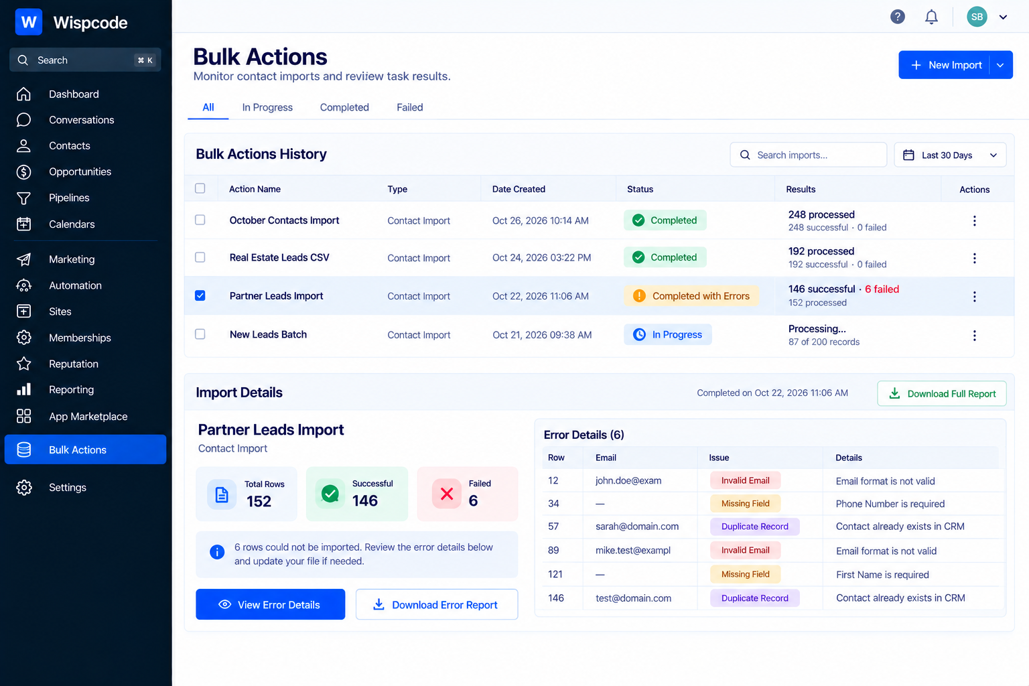The height and width of the screenshot is (686, 1029).
Task: Click the Sites icon in sidebar
Action: point(23,312)
